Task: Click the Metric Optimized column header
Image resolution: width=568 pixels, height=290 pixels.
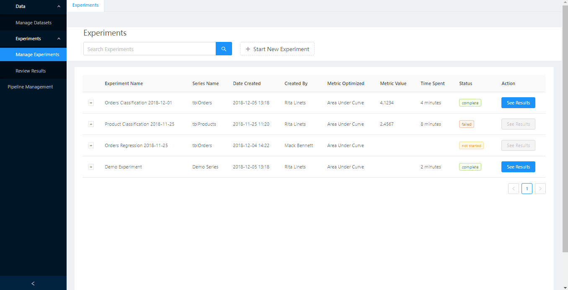Action: point(346,83)
